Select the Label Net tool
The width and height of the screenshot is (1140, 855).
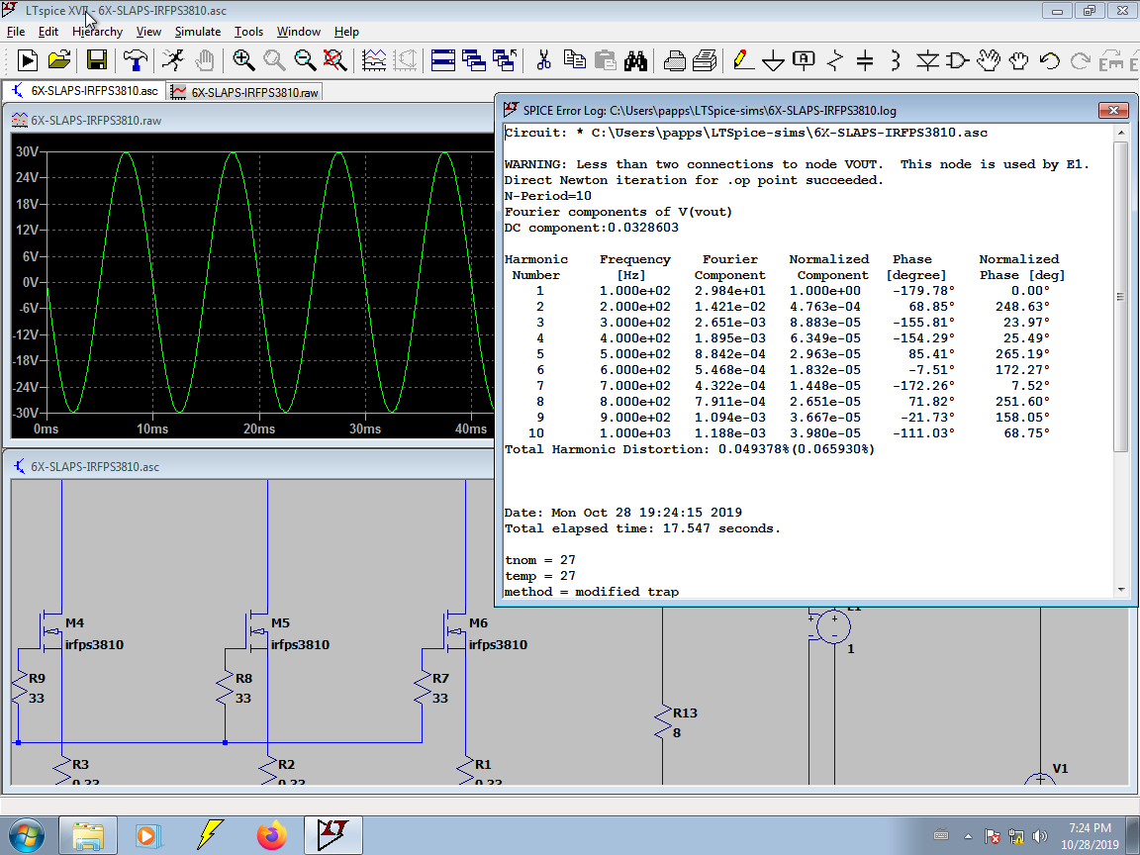click(x=804, y=60)
